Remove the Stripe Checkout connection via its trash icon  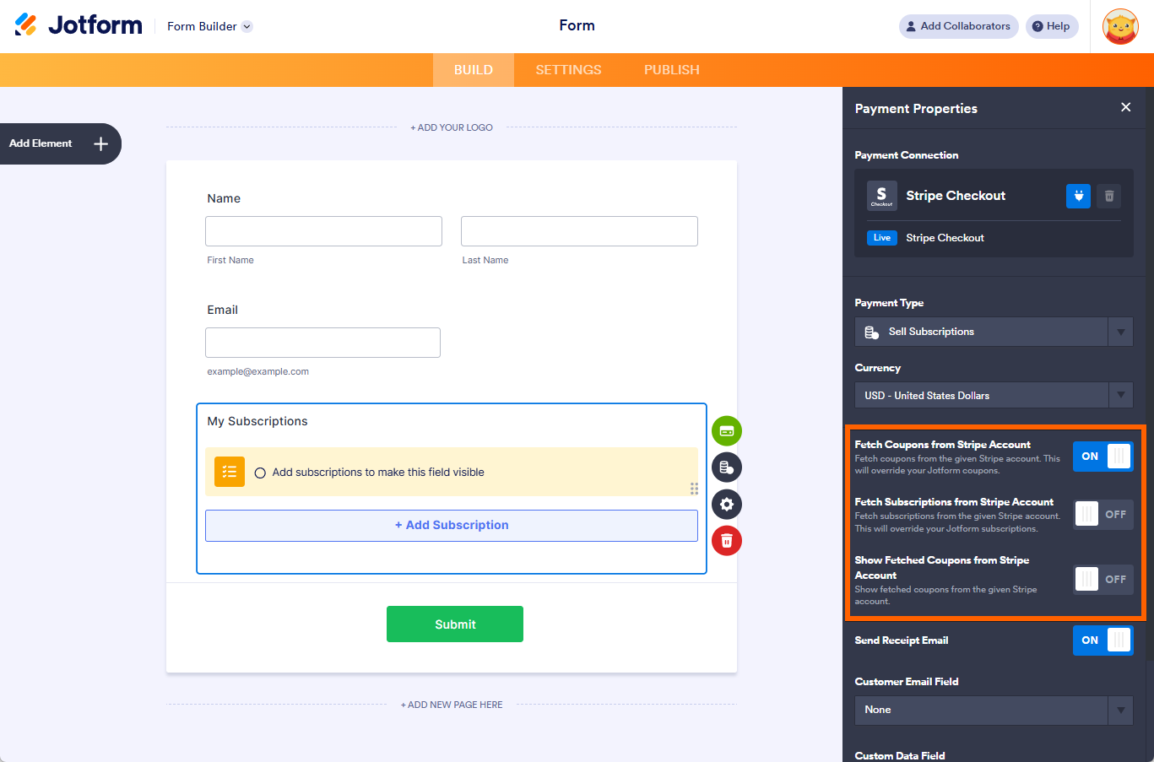pyautogui.click(x=1109, y=196)
